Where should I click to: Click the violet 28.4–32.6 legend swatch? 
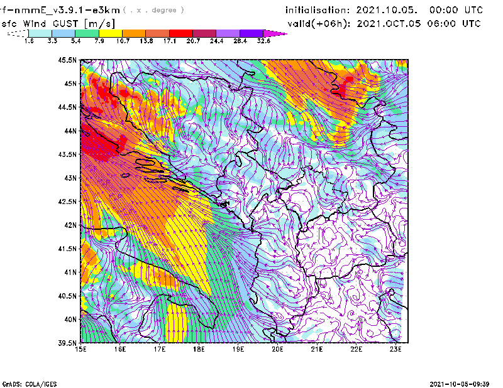pos(251,33)
